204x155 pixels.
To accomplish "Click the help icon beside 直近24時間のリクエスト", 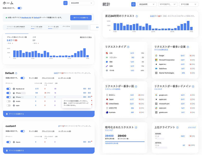I will tap(137, 16).
